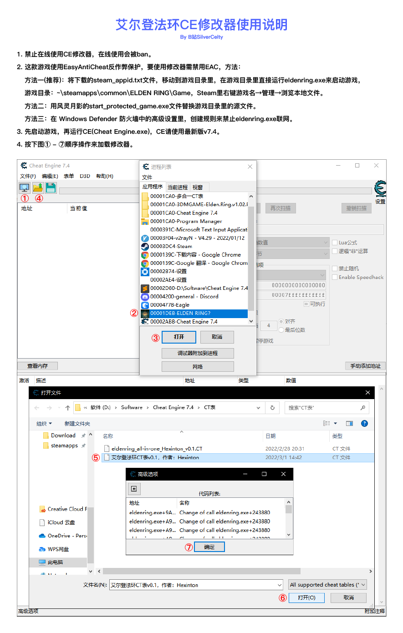Open the 帮助(H) menu
The image size is (403, 633).
[x=105, y=176]
